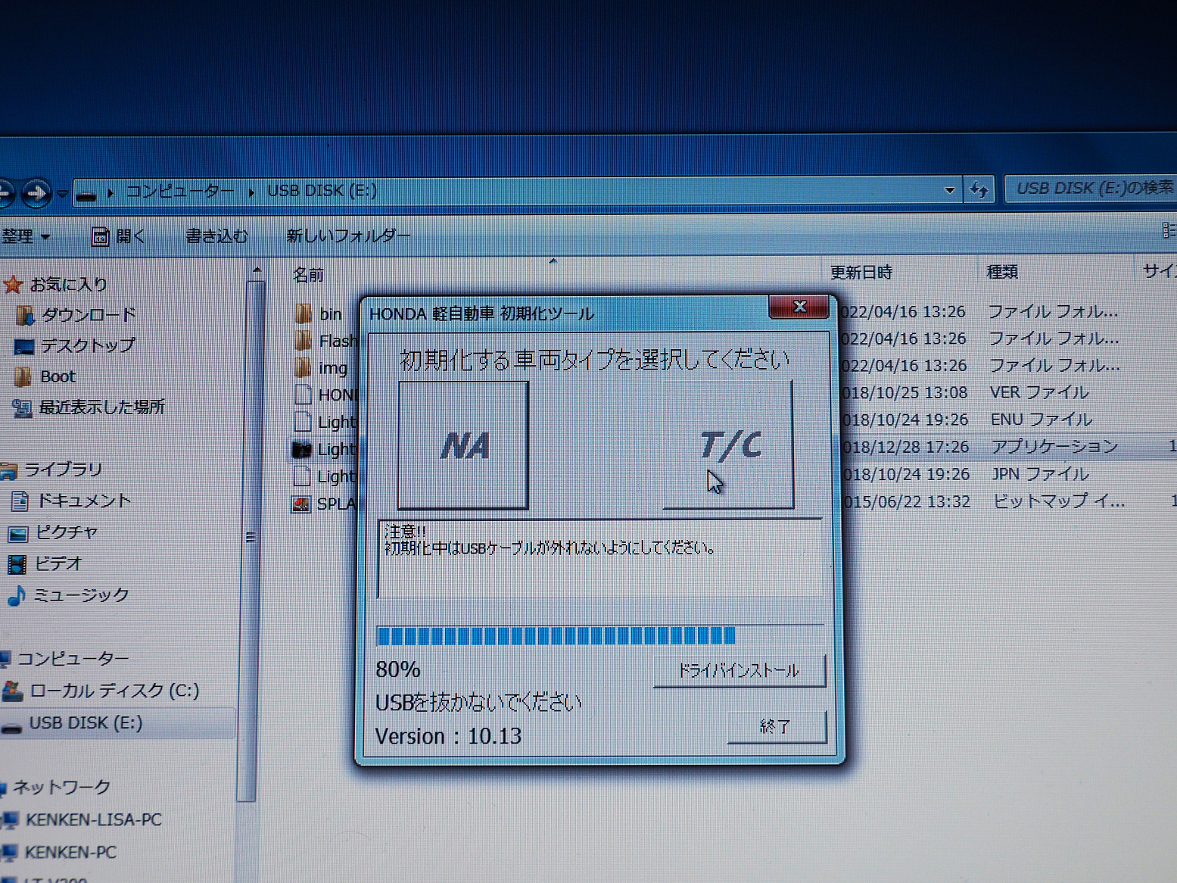
Task: Click the ミュージック note icon
Action: [17, 597]
